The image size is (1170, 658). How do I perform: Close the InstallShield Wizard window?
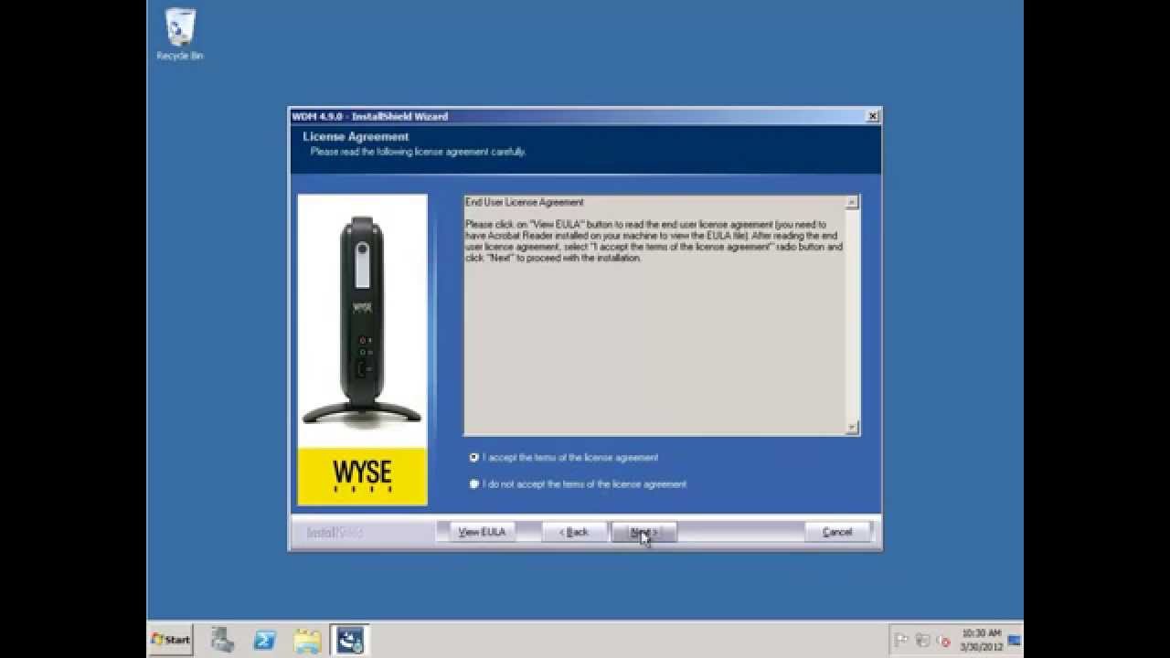pyautogui.click(x=873, y=116)
